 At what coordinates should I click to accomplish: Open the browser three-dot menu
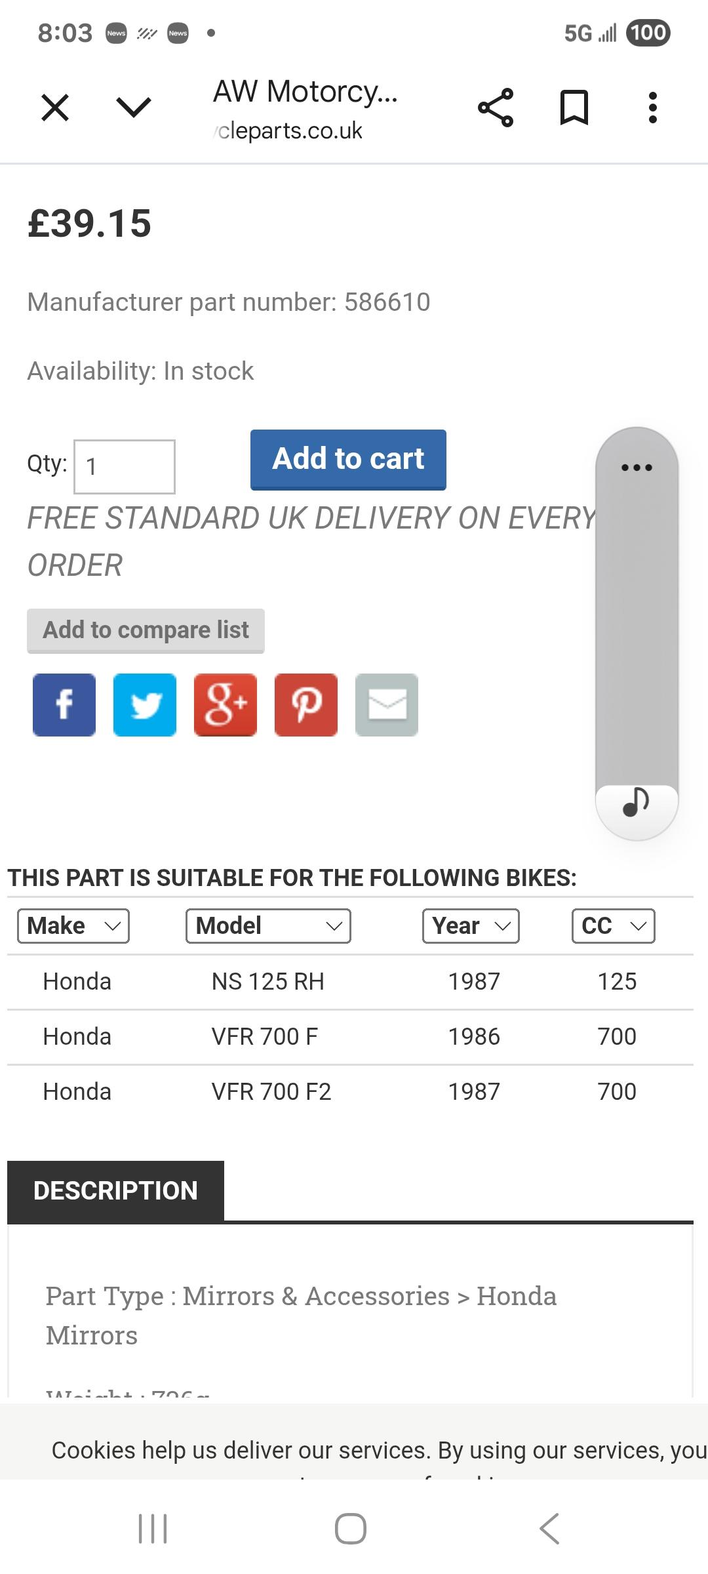pos(652,108)
